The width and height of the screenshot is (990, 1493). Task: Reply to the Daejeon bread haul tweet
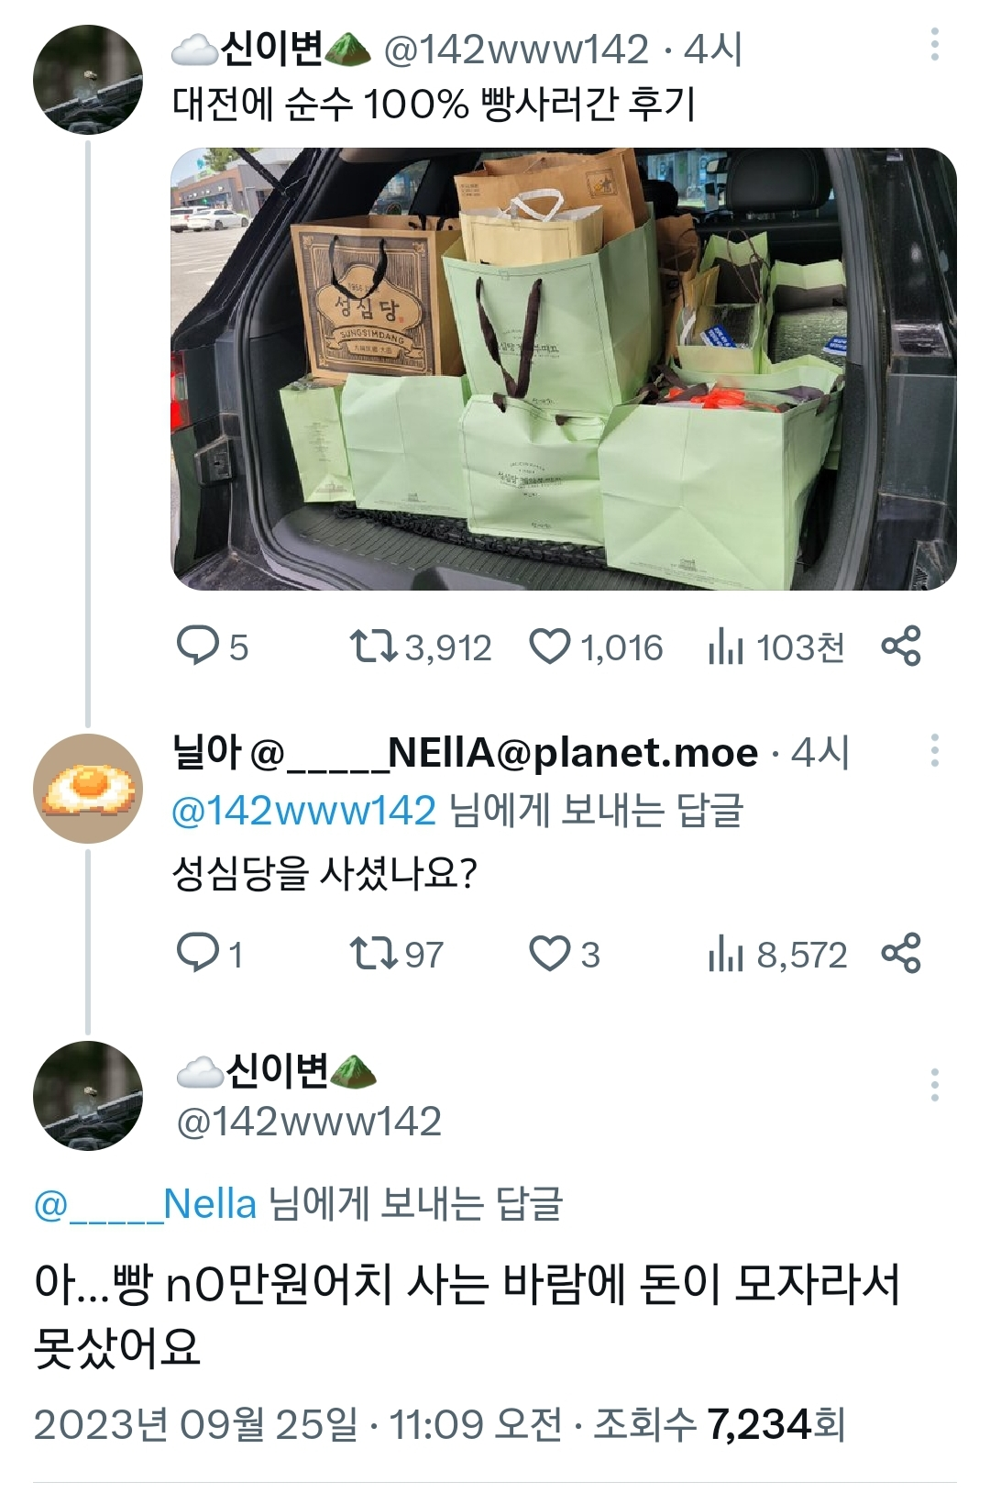(x=196, y=646)
